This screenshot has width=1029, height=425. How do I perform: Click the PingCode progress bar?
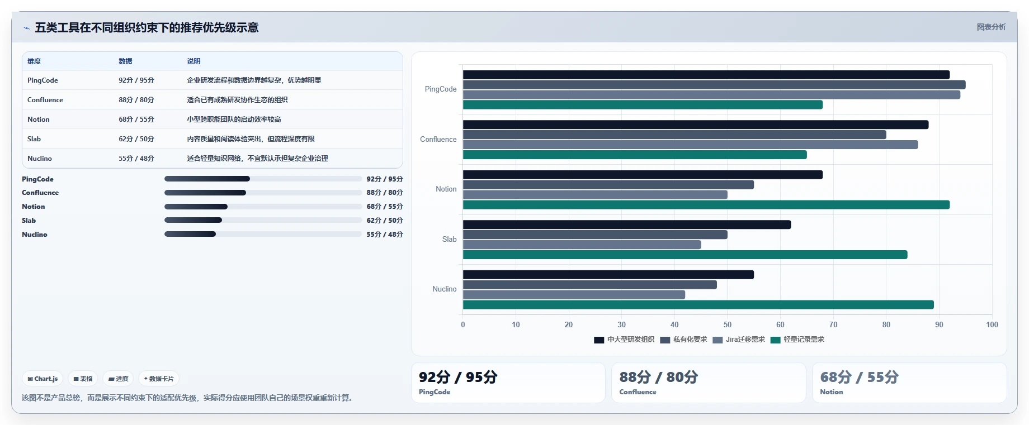click(x=263, y=179)
